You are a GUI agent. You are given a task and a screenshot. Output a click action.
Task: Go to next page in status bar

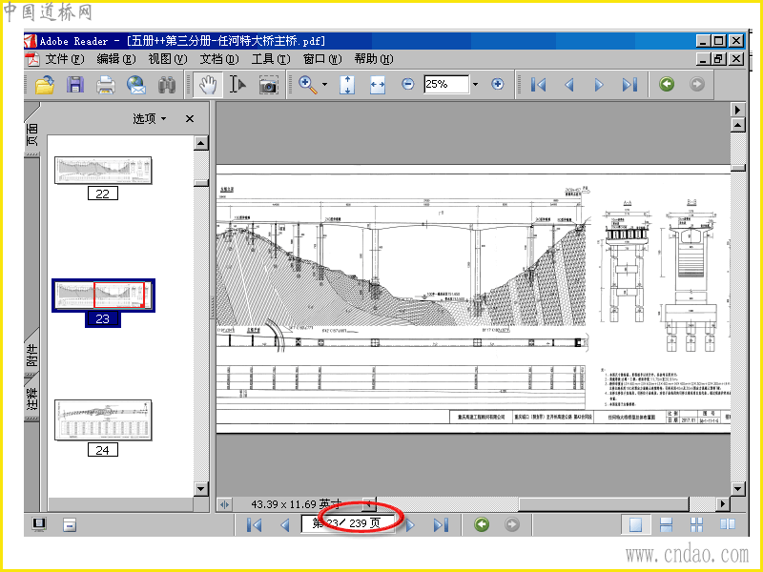(410, 525)
